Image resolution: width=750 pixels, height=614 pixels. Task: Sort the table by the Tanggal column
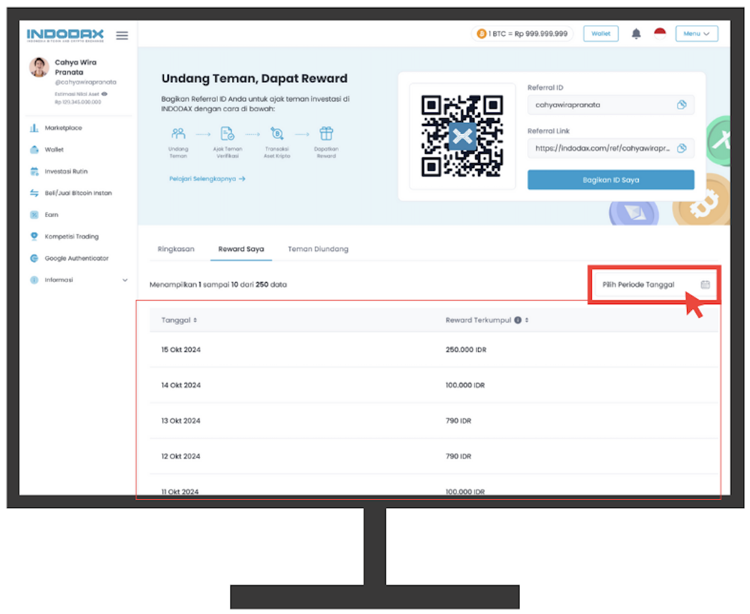point(179,320)
